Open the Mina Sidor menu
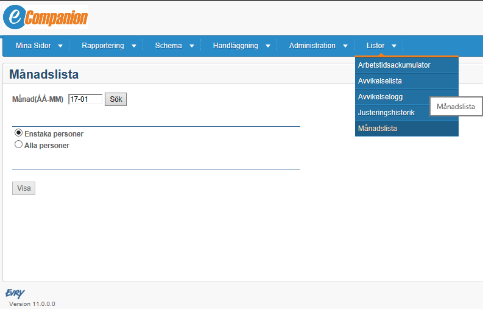This screenshot has width=483, height=309. (x=33, y=46)
